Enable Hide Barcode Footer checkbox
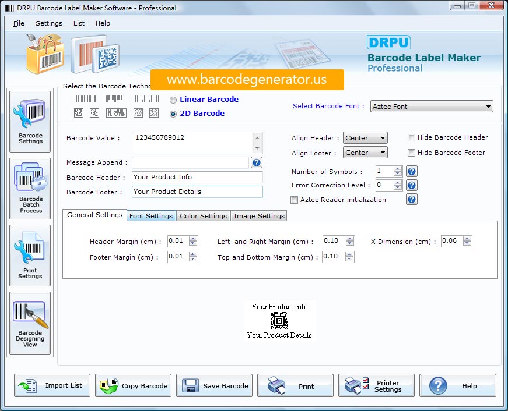The height and width of the screenshot is (411, 508). tap(411, 153)
